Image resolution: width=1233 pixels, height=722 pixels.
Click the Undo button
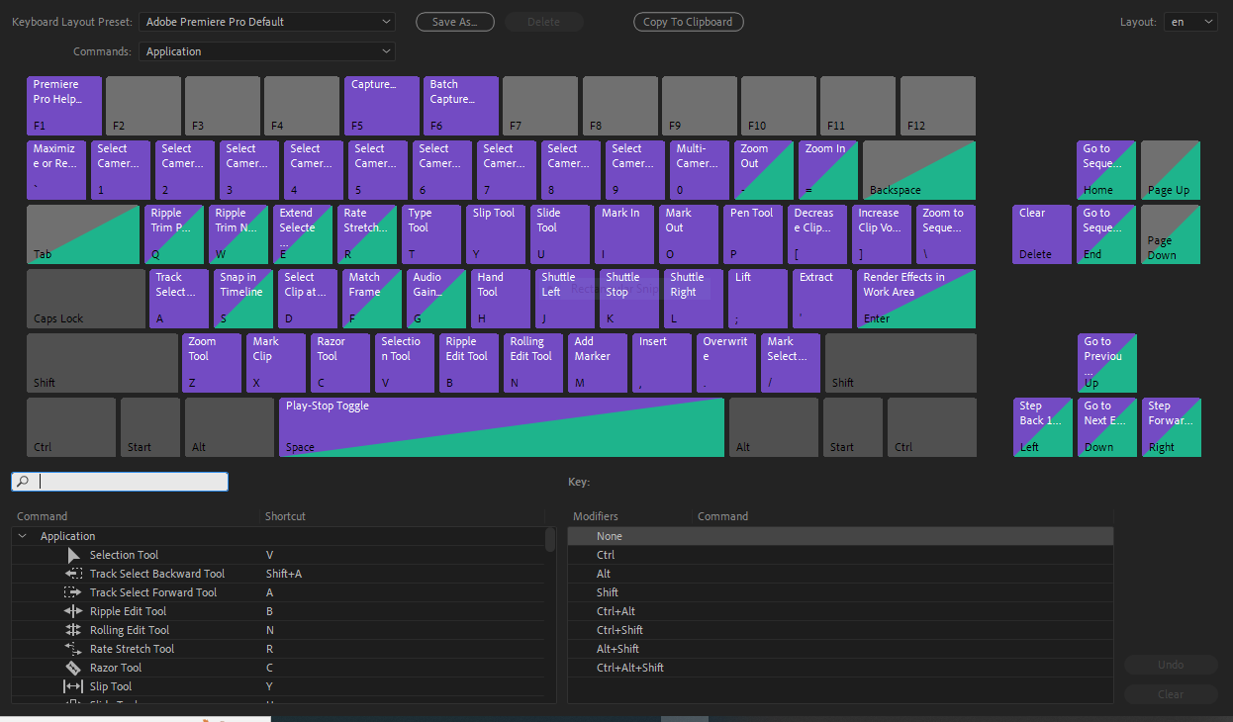pos(1171,665)
